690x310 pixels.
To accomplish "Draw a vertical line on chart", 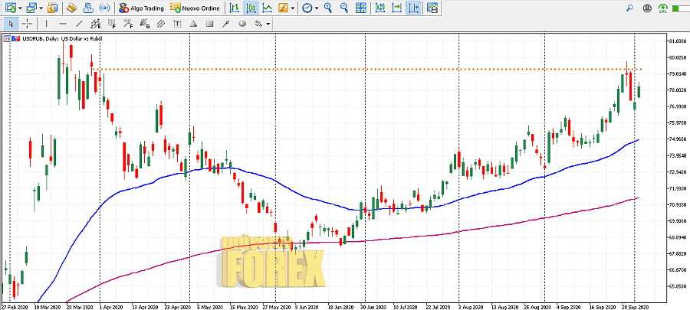I will coord(48,23).
